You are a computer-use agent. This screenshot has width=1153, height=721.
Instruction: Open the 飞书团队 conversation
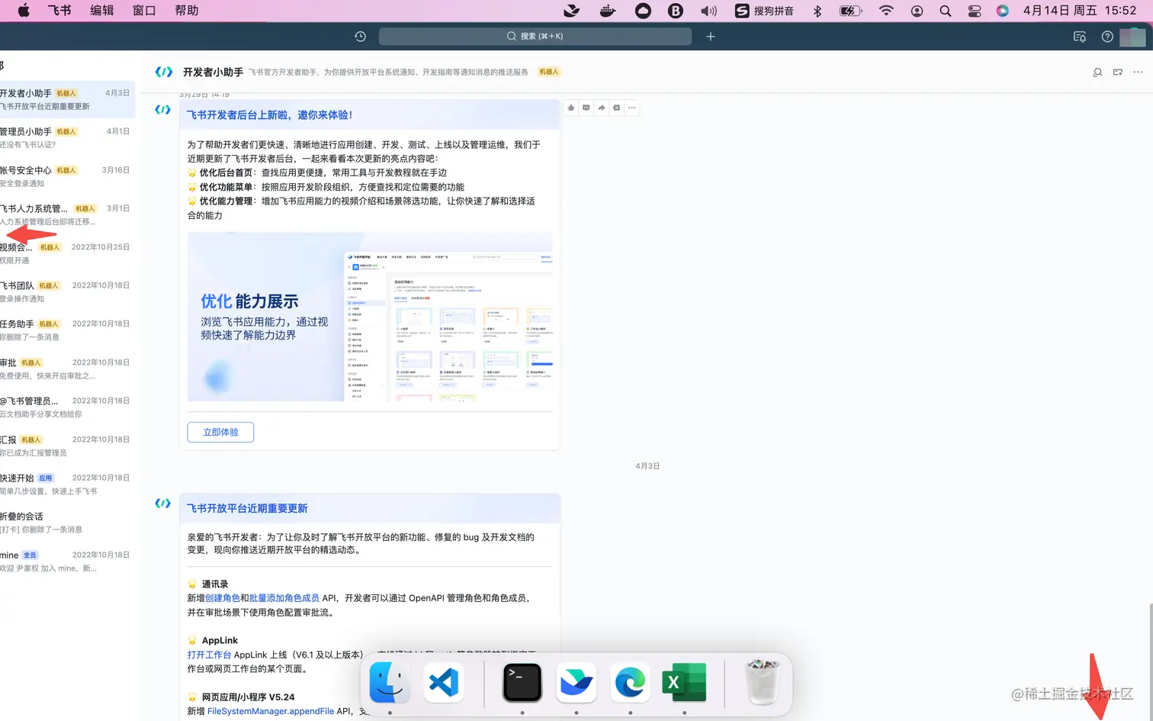[67, 291]
